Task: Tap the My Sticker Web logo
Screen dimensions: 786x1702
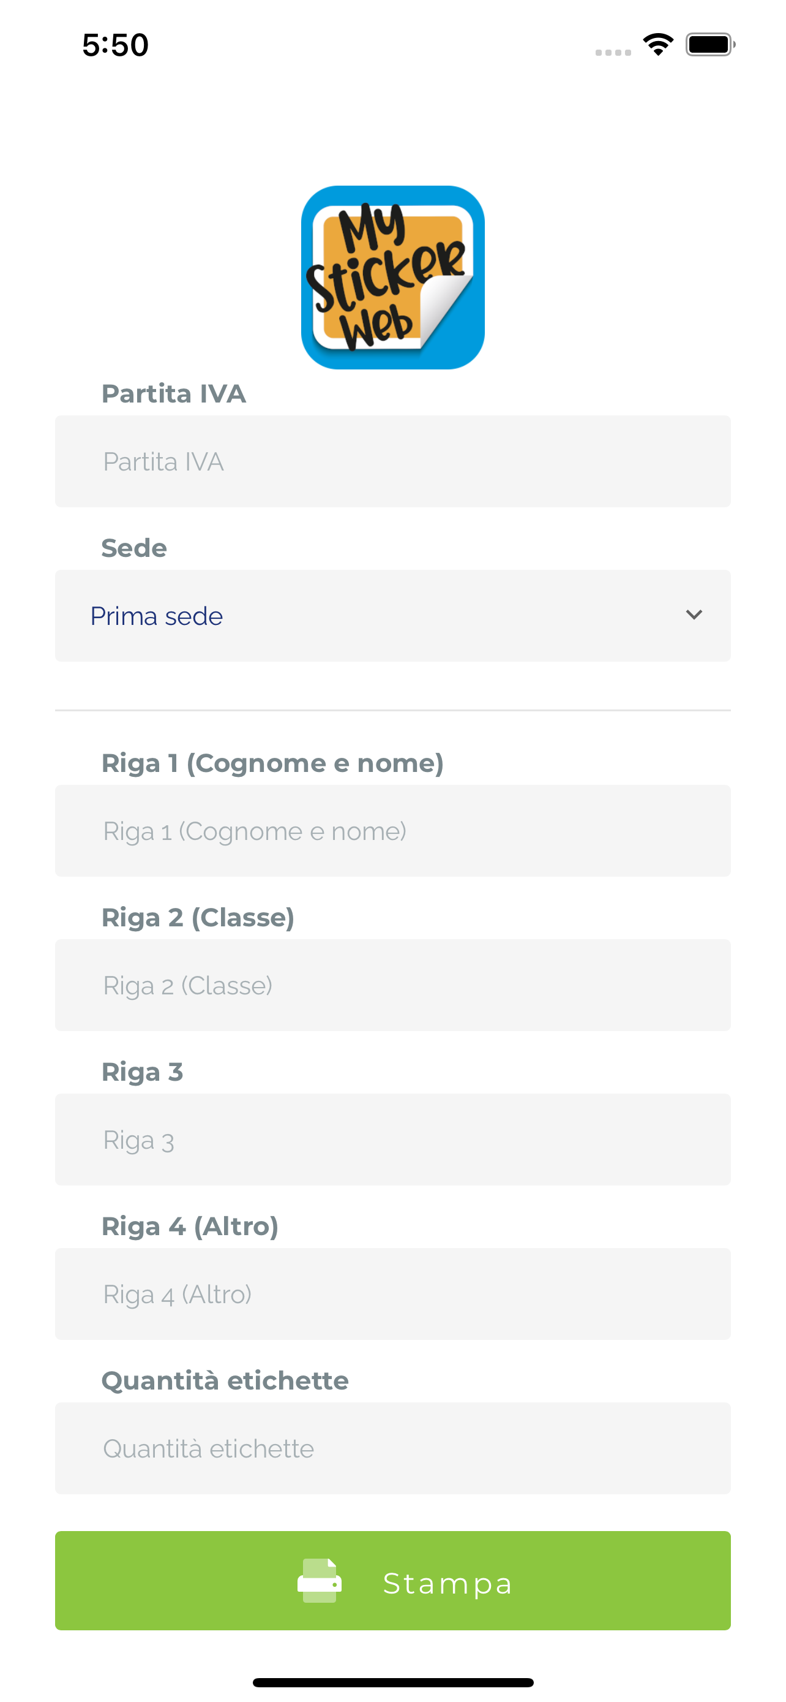Action: tap(392, 278)
